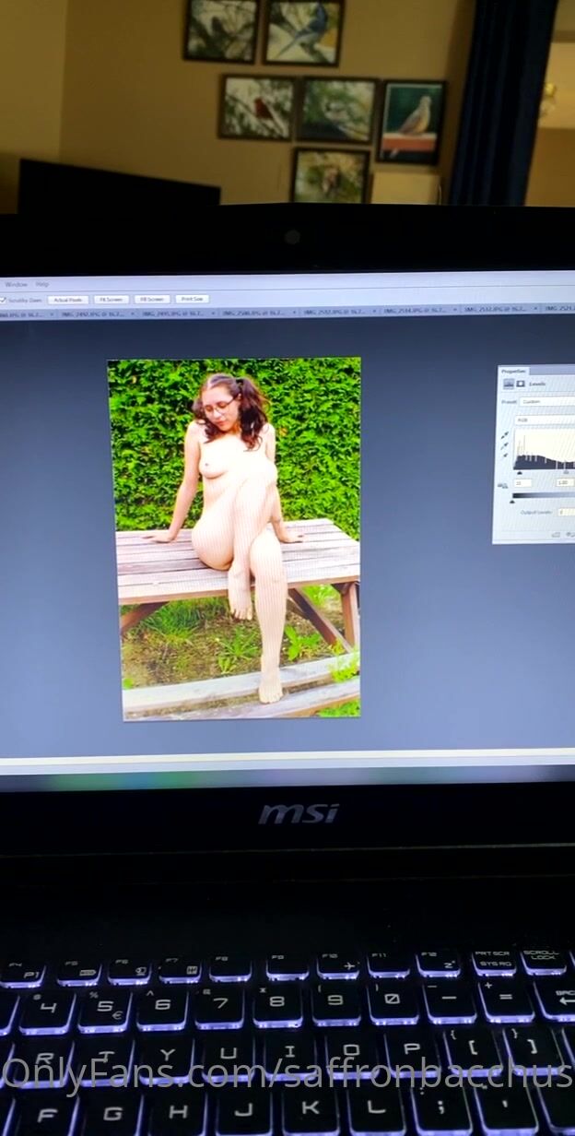
Task: Click the view previous state icon
Action: coord(569,534)
